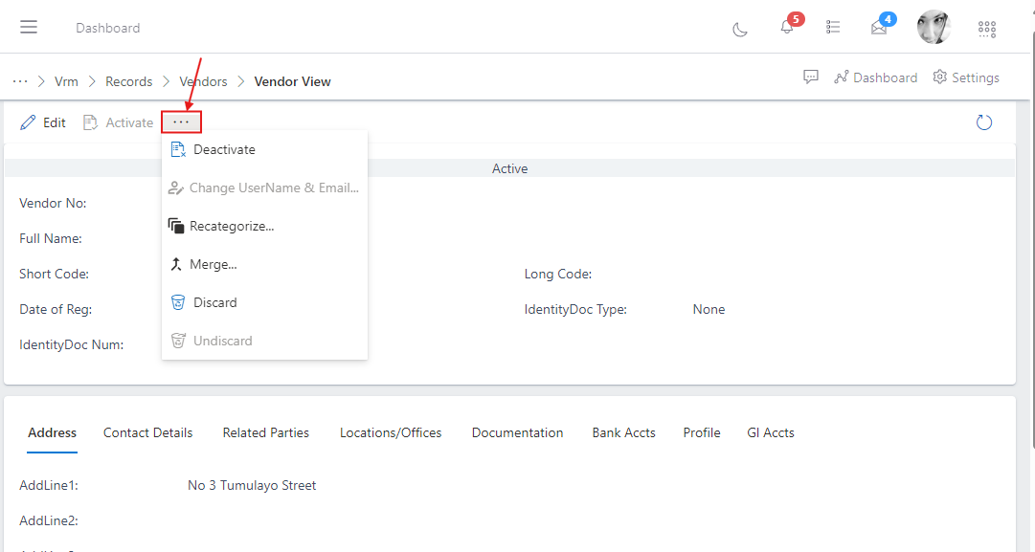1035x552 pixels.
Task: Toggle the hamburger navigation menu
Action: pyautogui.click(x=28, y=26)
